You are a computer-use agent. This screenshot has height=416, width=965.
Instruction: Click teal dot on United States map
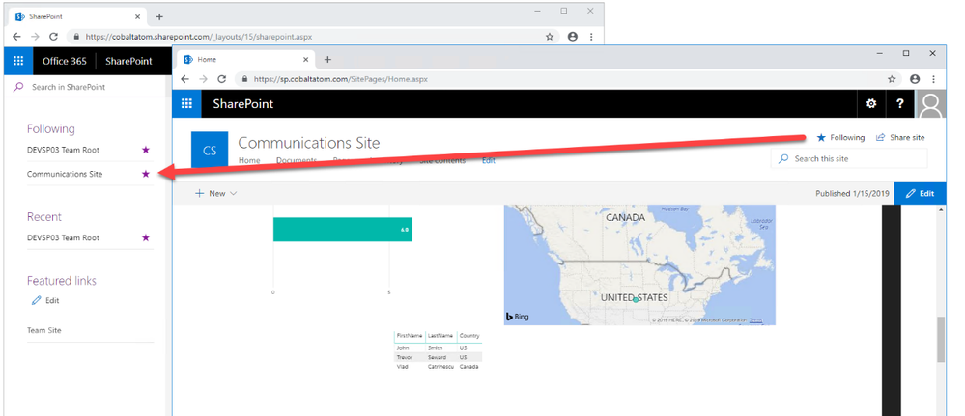tap(636, 299)
